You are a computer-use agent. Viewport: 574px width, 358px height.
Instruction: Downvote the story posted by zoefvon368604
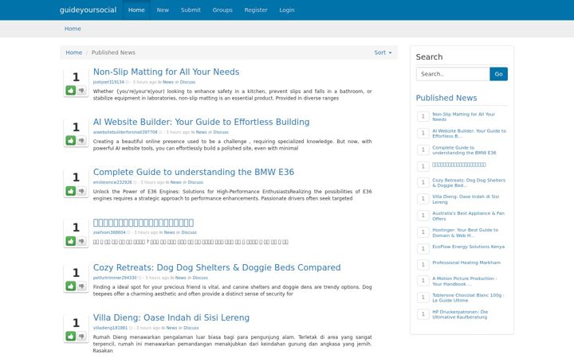pyautogui.click(x=81, y=241)
